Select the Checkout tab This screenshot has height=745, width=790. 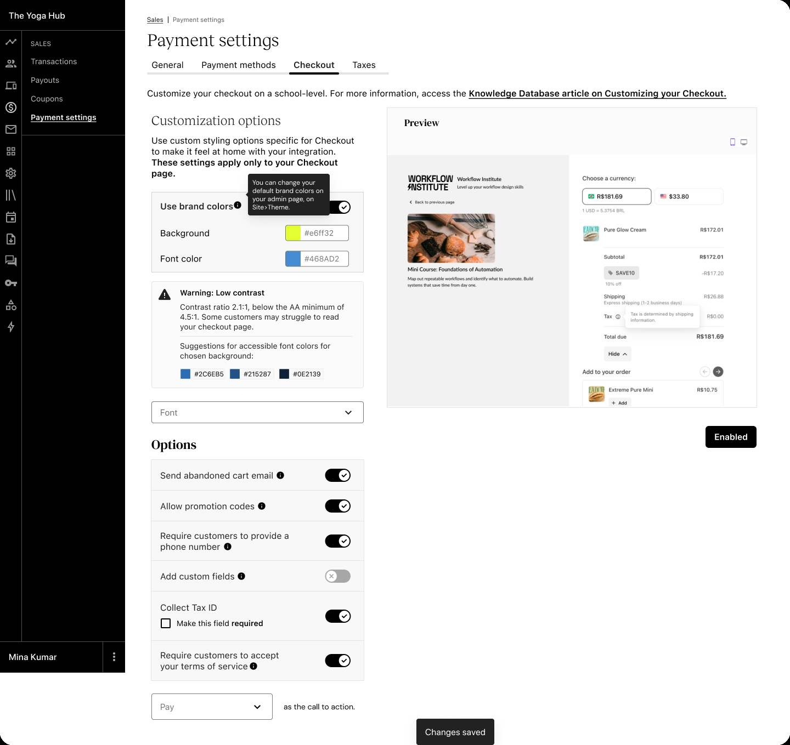(314, 65)
